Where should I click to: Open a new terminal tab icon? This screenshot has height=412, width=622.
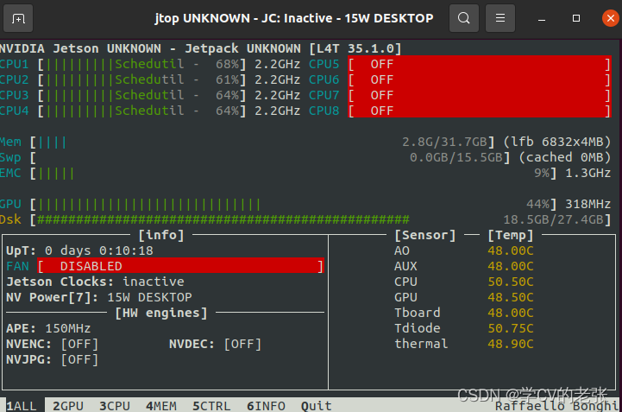(x=18, y=18)
